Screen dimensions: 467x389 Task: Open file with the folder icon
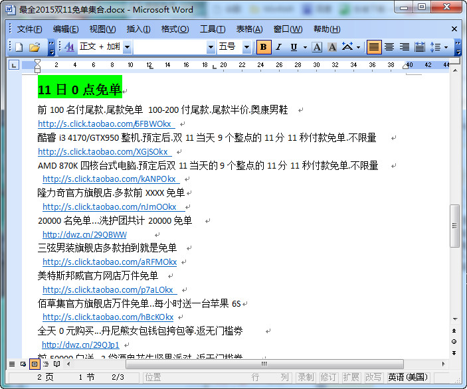pos(35,47)
